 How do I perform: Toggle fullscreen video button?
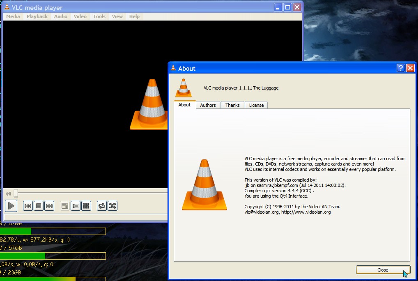pyautogui.click(x=65, y=206)
